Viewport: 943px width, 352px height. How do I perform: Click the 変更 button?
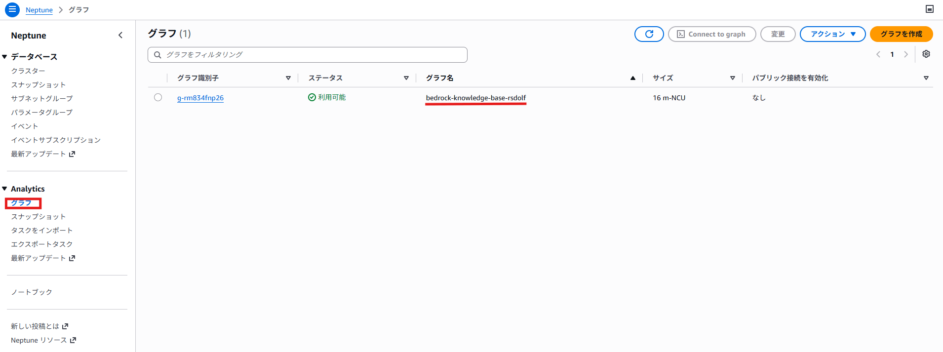tap(778, 34)
